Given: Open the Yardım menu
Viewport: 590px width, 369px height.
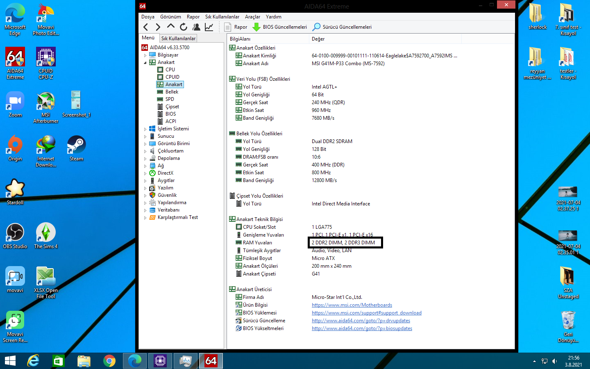Looking at the screenshot, I should click(274, 17).
